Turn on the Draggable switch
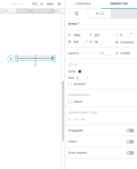Screen dimensions: 137x169 [x=130, y=130]
